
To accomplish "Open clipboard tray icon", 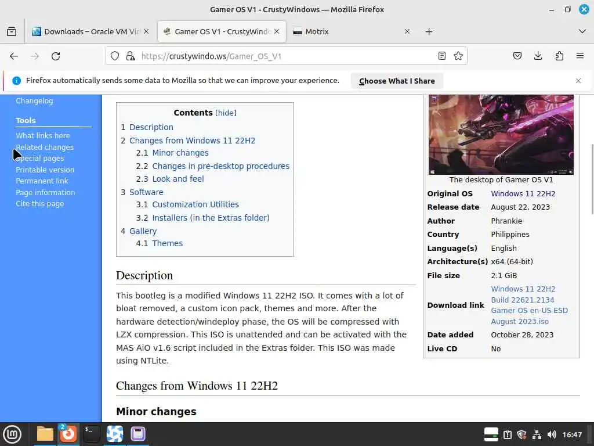I will [x=507, y=434].
